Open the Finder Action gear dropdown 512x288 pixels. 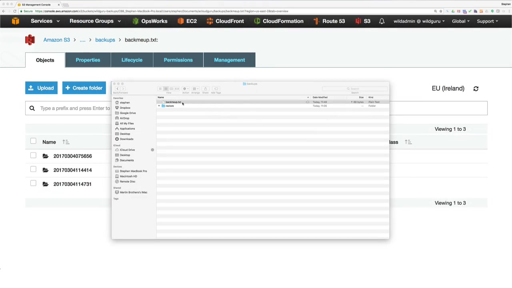tap(186, 89)
